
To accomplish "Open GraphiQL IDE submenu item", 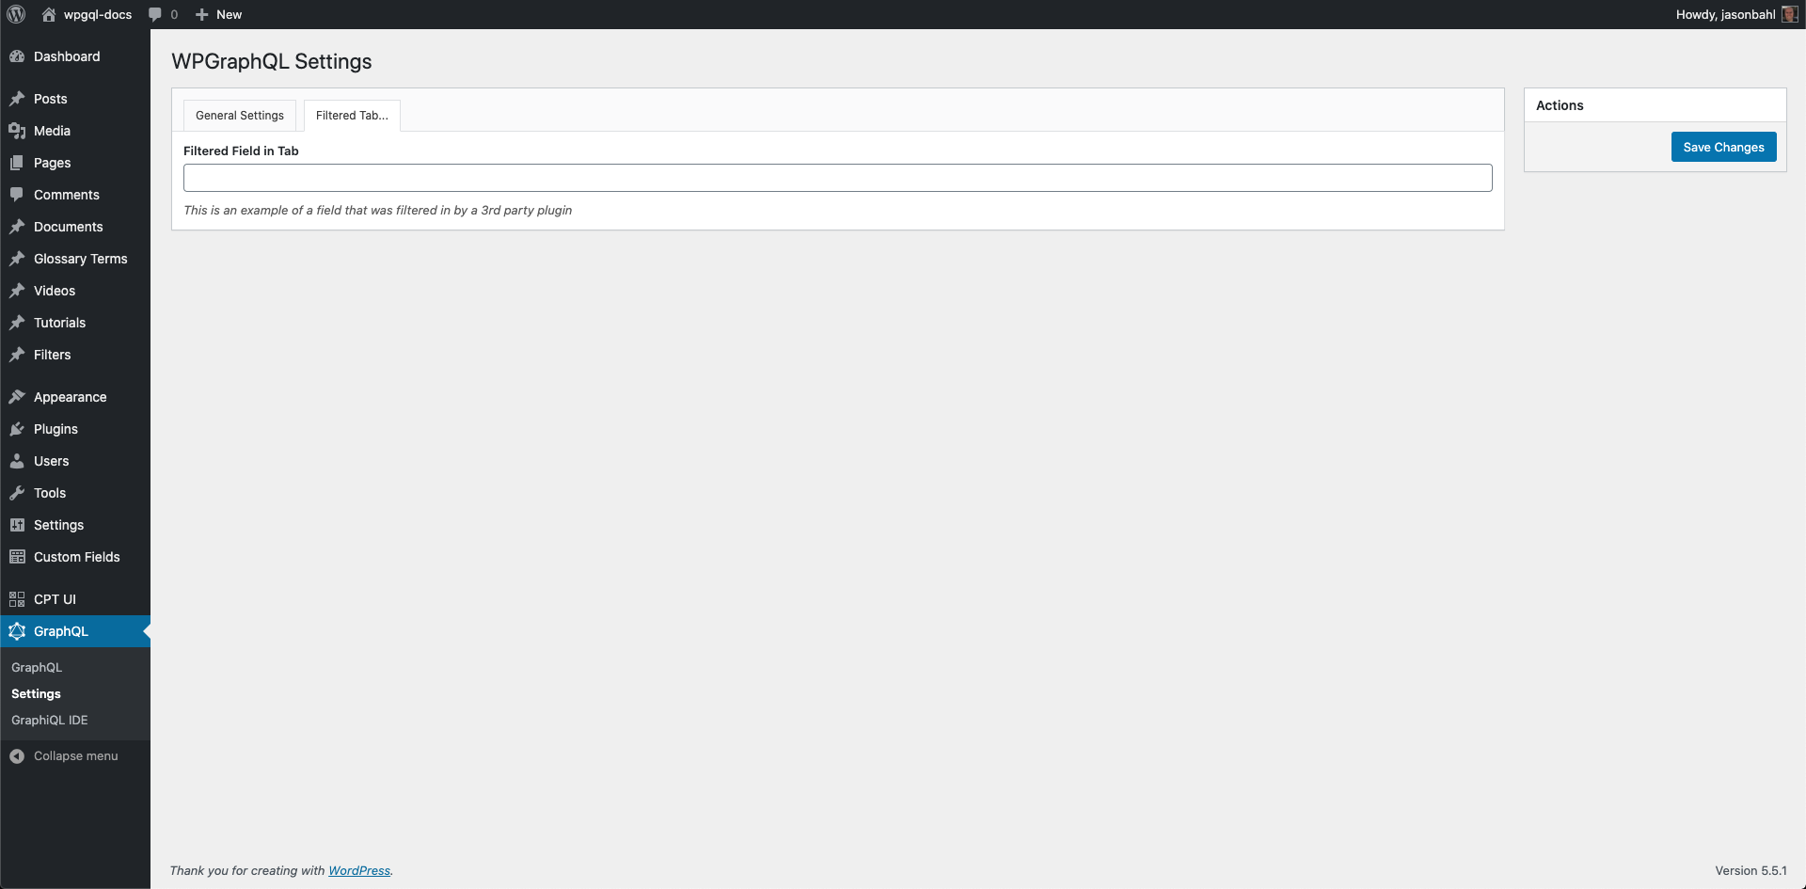I will [x=50, y=720].
